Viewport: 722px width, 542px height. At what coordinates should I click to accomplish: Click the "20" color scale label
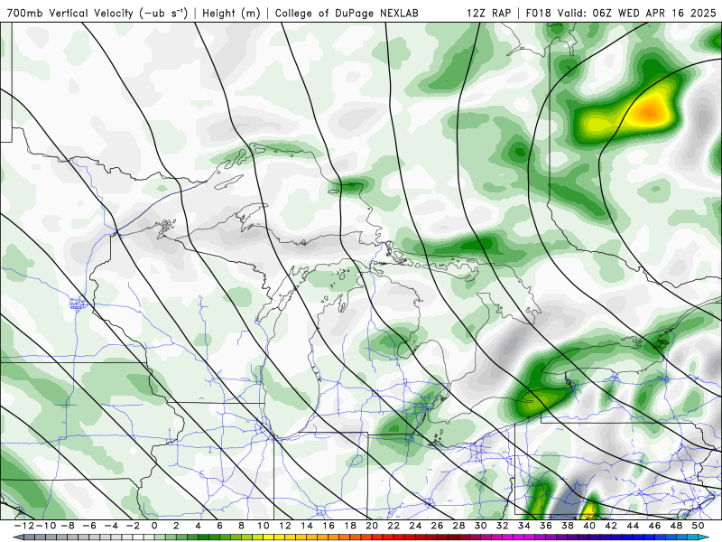372,526
